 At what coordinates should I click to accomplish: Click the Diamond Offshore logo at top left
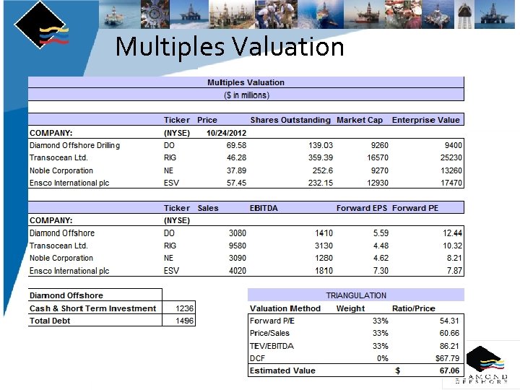[x=41, y=25]
